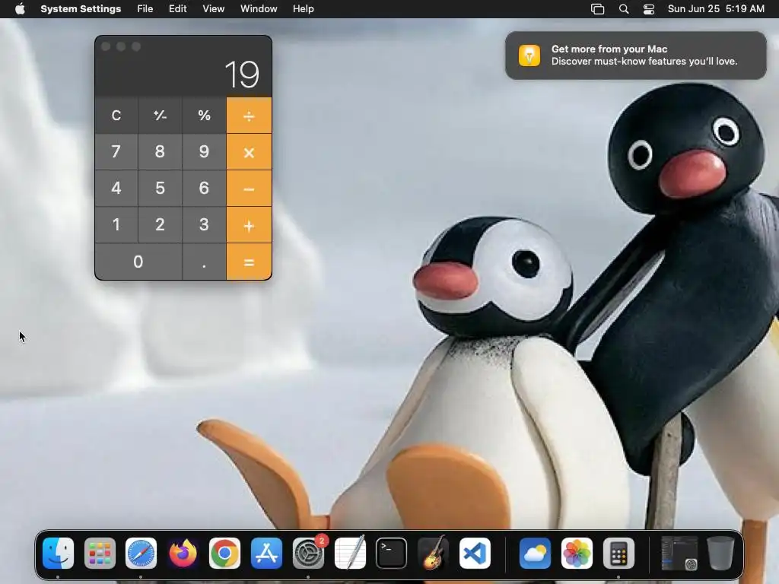Open System Settings dock icon
The height and width of the screenshot is (584, 779).
pos(308,554)
